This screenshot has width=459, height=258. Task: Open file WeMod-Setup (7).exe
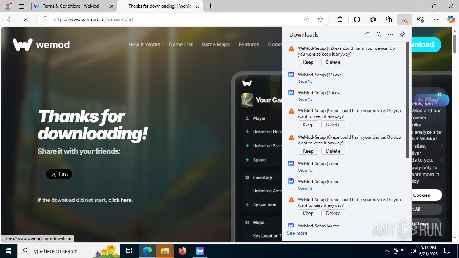tap(305, 170)
